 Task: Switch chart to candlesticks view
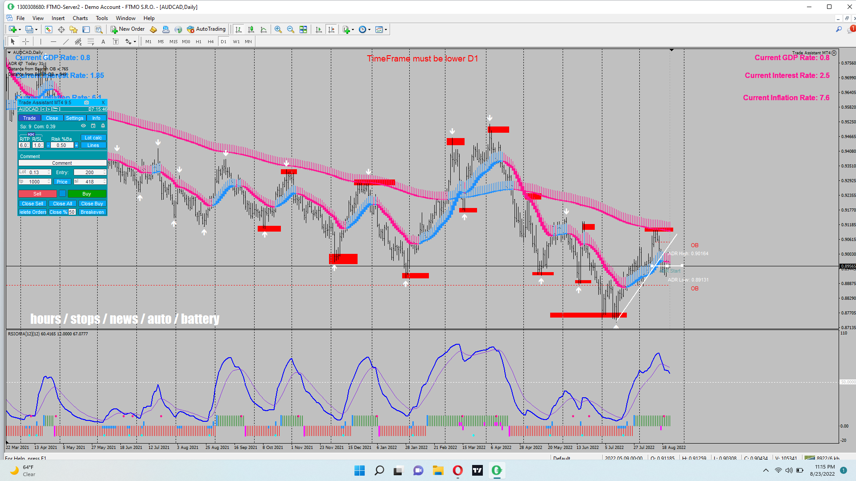[x=251, y=29]
